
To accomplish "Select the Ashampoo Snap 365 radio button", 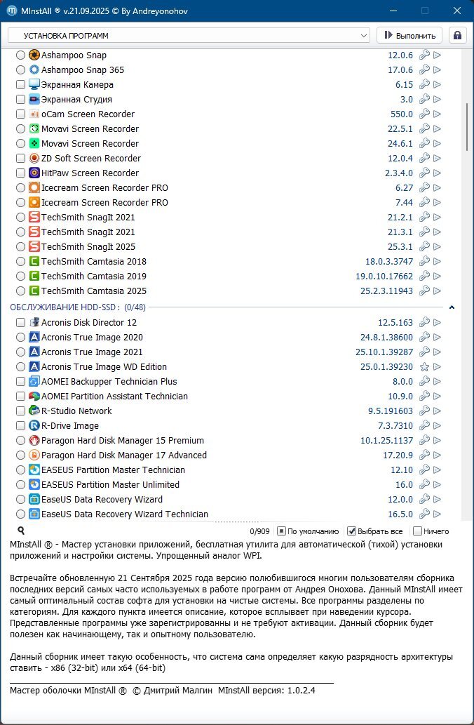I will click(20, 70).
